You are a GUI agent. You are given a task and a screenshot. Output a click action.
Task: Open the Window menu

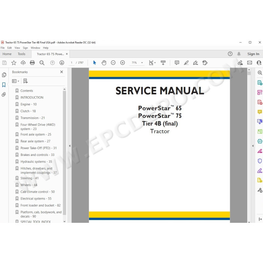tap(35, 48)
